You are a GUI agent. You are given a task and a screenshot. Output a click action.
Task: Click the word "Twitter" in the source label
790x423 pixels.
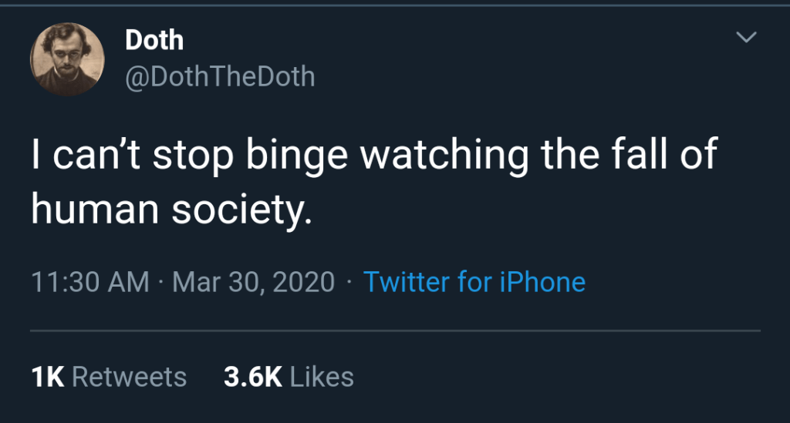tap(407, 282)
